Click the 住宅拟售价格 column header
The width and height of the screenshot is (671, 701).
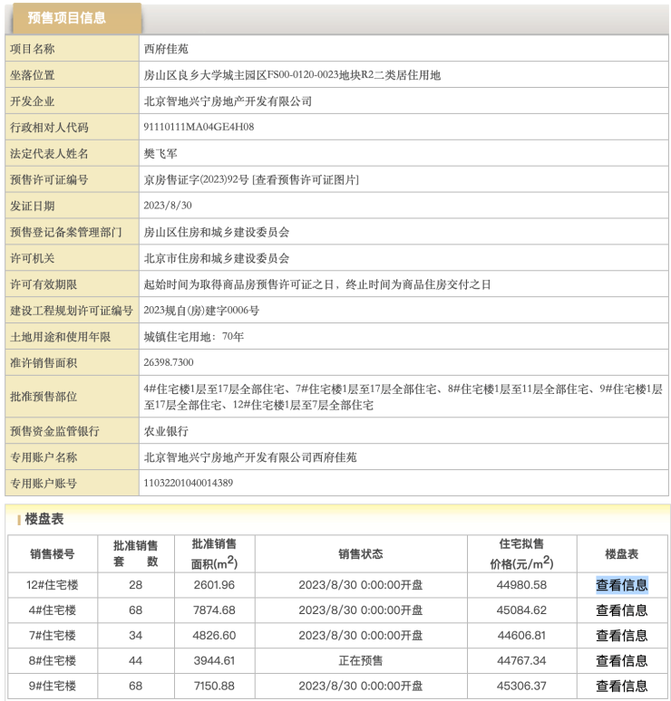(x=521, y=553)
